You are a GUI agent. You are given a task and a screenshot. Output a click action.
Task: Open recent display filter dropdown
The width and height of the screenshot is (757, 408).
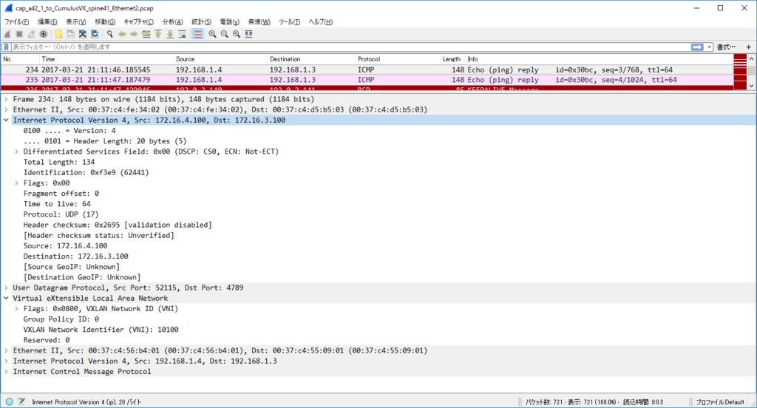point(709,47)
